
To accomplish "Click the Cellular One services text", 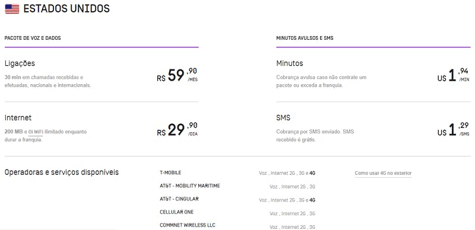I will pos(292,213).
